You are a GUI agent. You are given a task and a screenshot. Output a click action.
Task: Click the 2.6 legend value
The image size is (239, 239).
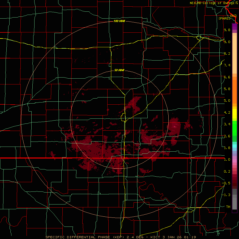(227, 136)
